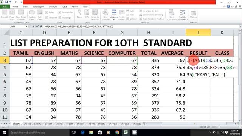The height and width of the screenshot is (136, 242).
Task: Open Custom Views dialog
Action: click(32, 15)
